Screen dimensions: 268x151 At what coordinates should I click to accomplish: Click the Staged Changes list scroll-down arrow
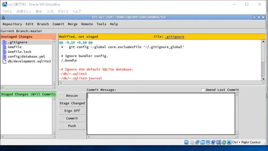pos(54,133)
